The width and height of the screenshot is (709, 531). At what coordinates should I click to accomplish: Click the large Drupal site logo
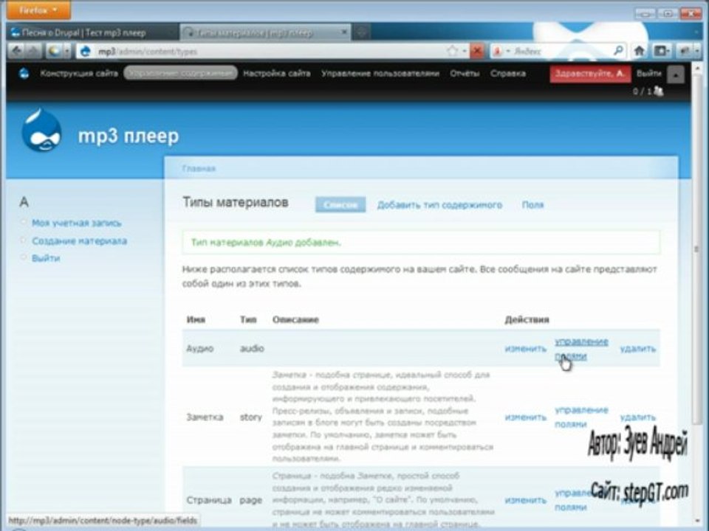[41, 131]
